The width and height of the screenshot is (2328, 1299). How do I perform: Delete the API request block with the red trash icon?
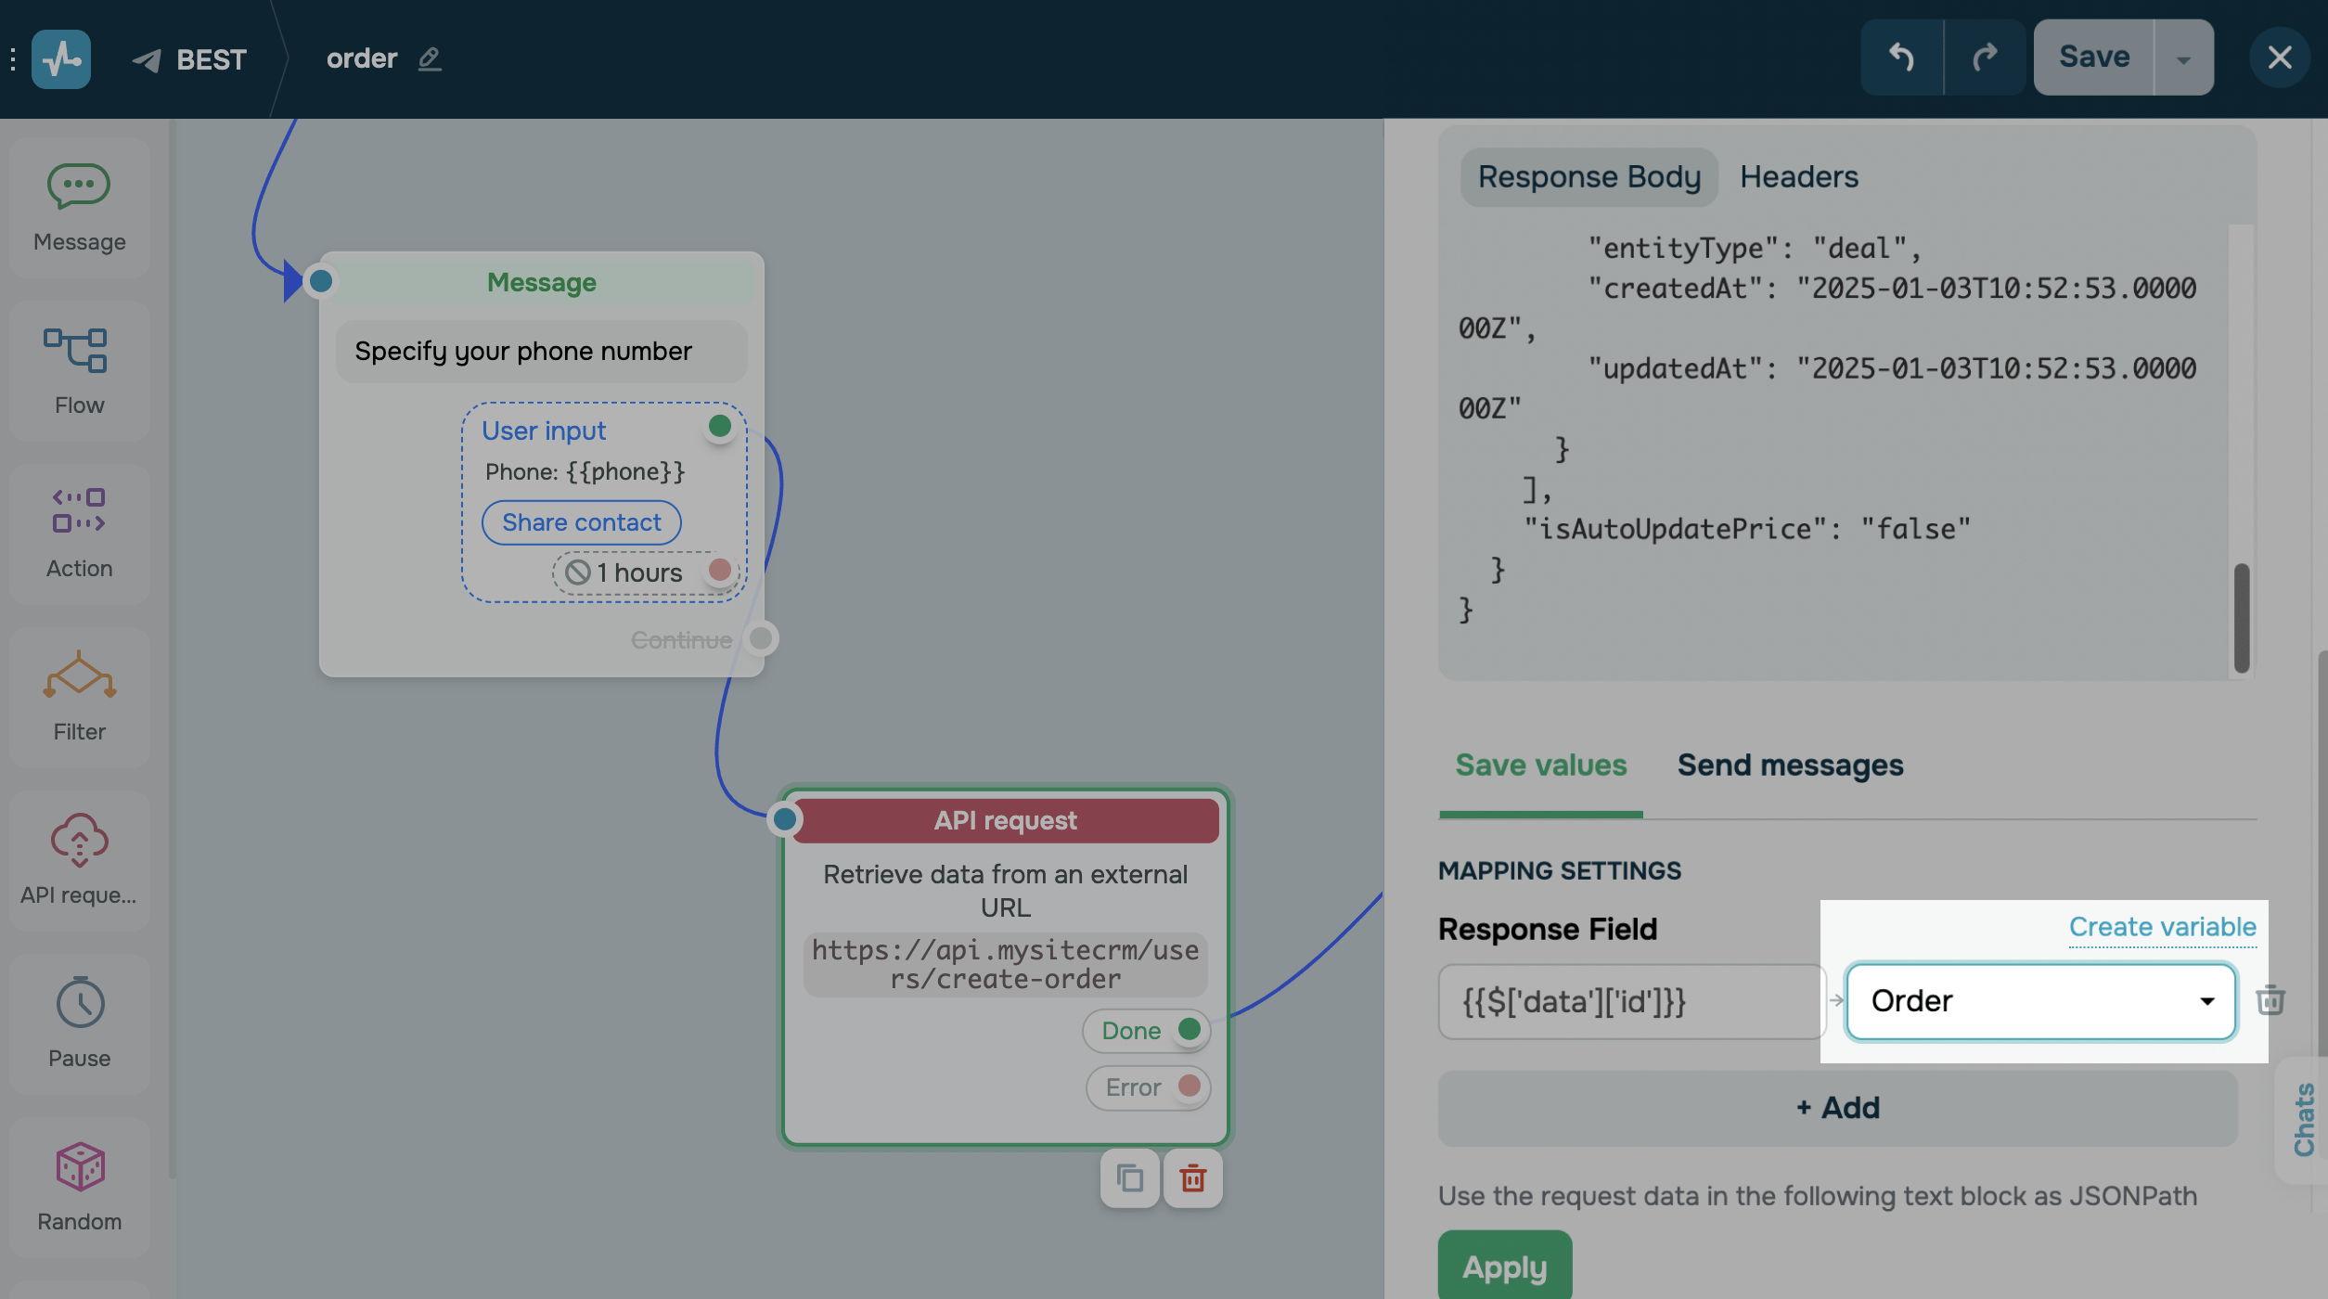tap(1192, 1178)
